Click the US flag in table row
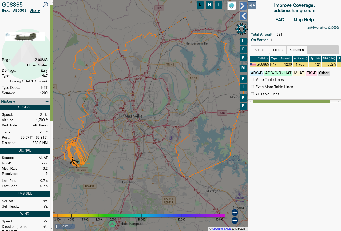Screen dimensions: 341x231 [x=253, y=65]
